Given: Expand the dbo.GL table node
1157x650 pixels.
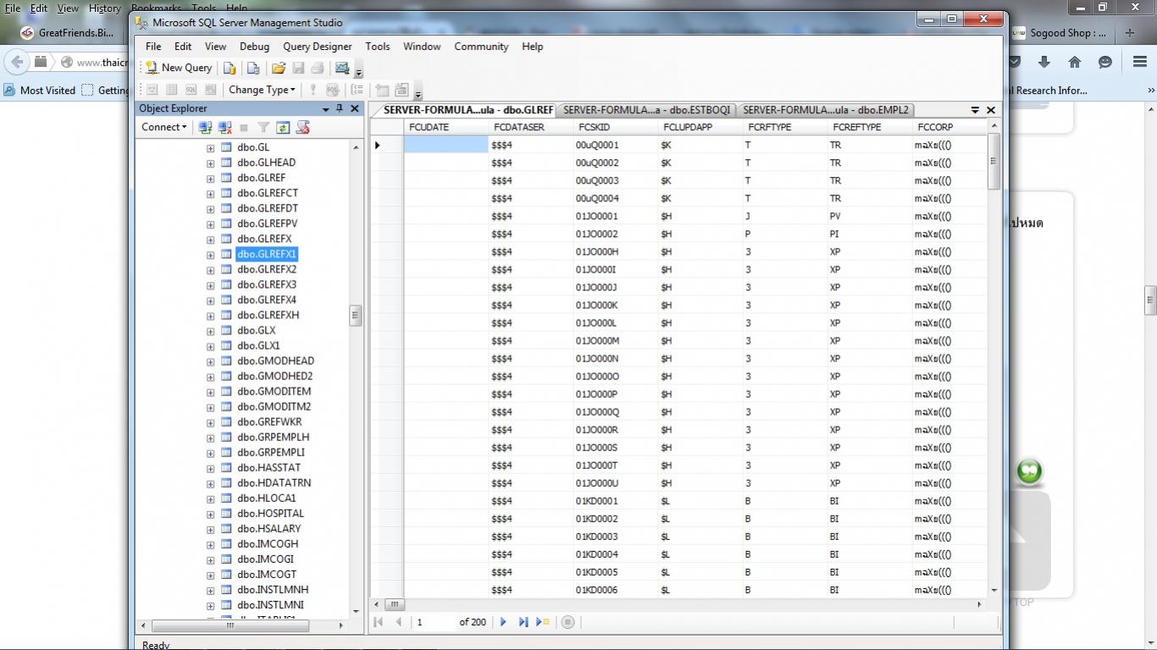Looking at the screenshot, I should click(x=210, y=148).
